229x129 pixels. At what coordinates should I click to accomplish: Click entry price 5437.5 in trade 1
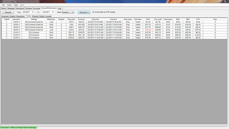point(71,22)
